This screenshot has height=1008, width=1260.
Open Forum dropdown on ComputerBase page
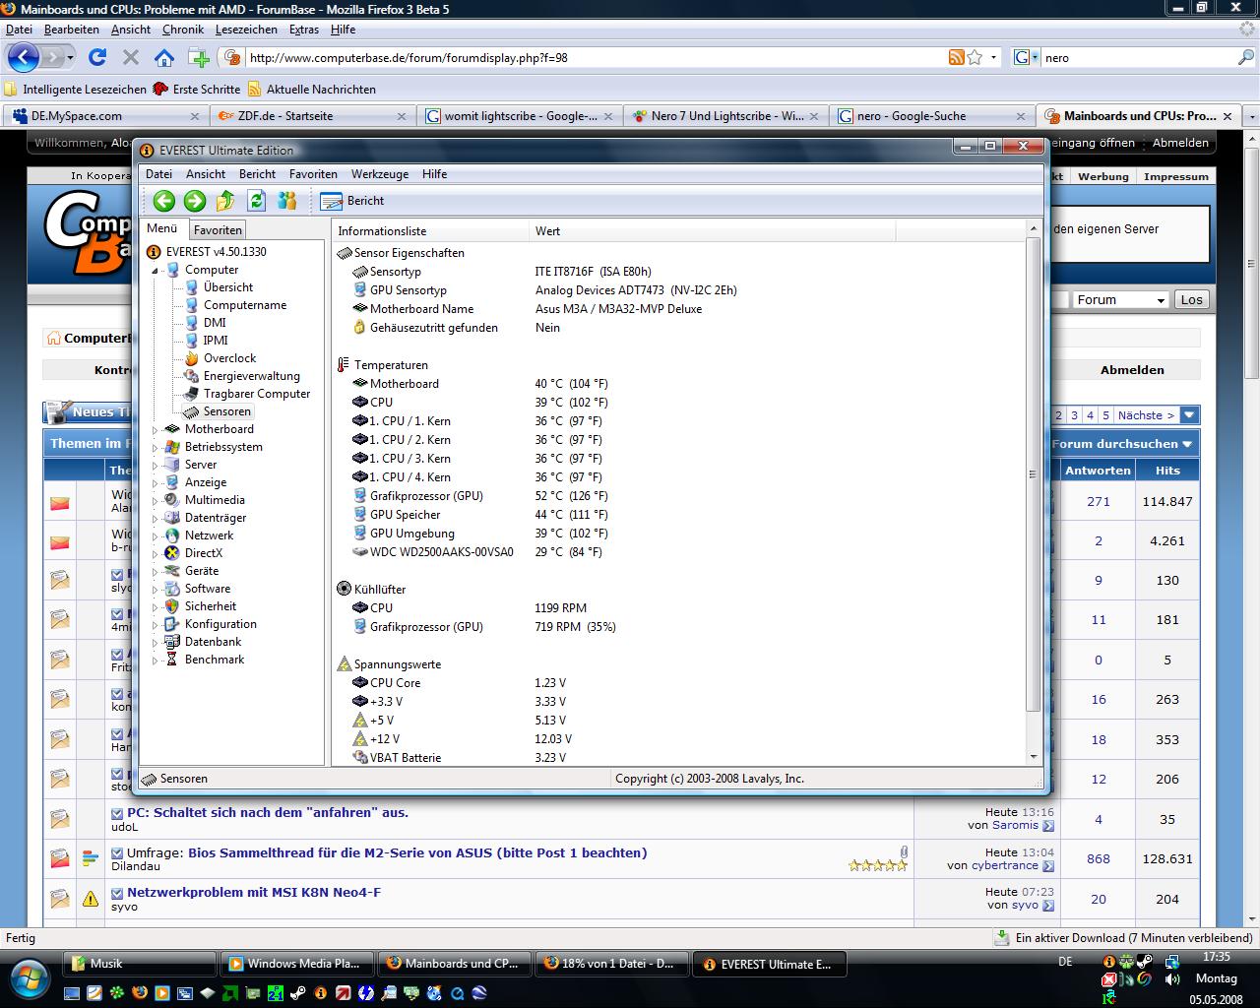click(1120, 300)
